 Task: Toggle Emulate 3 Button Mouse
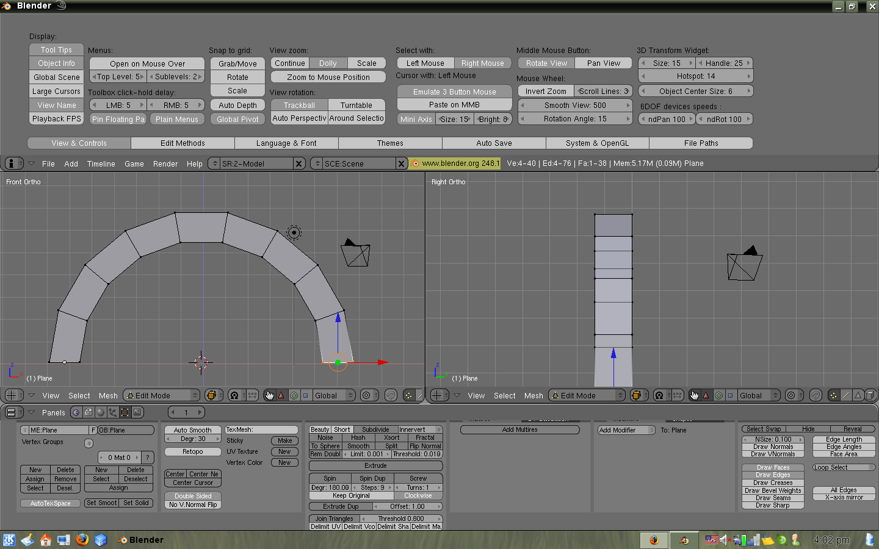click(454, 92)
